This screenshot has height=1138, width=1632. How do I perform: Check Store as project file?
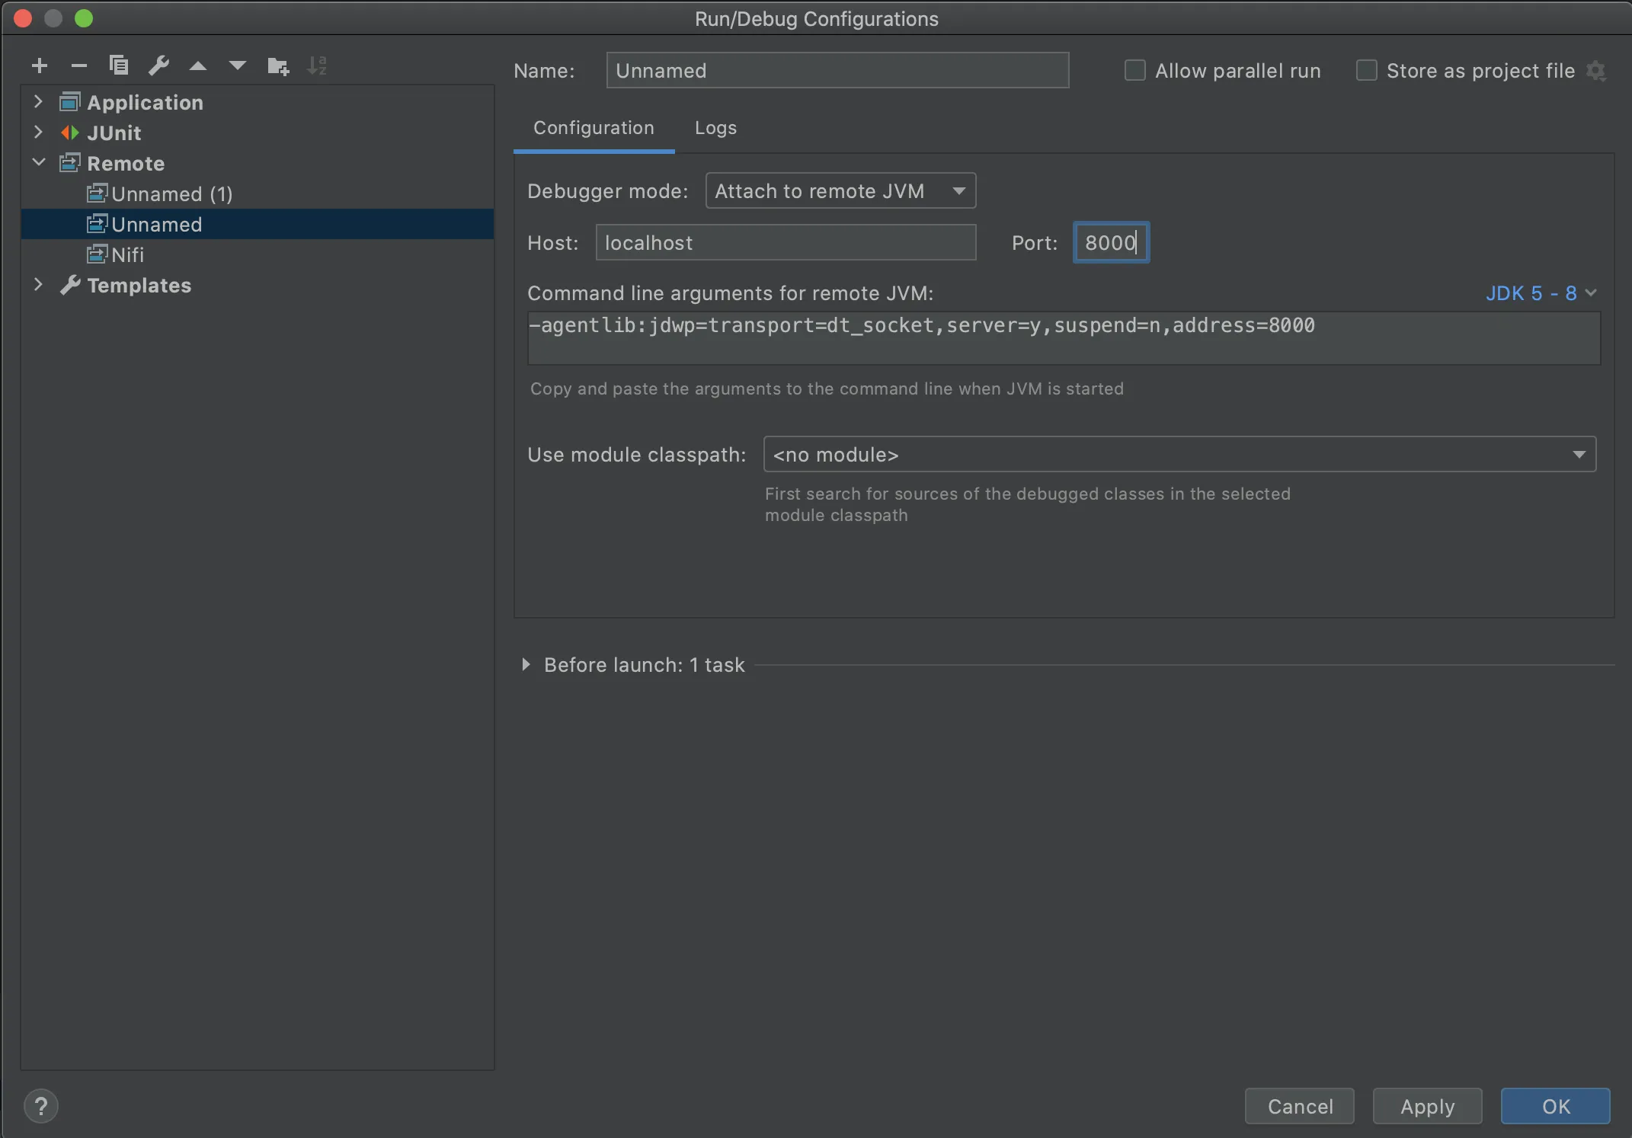pos(1367,71)
